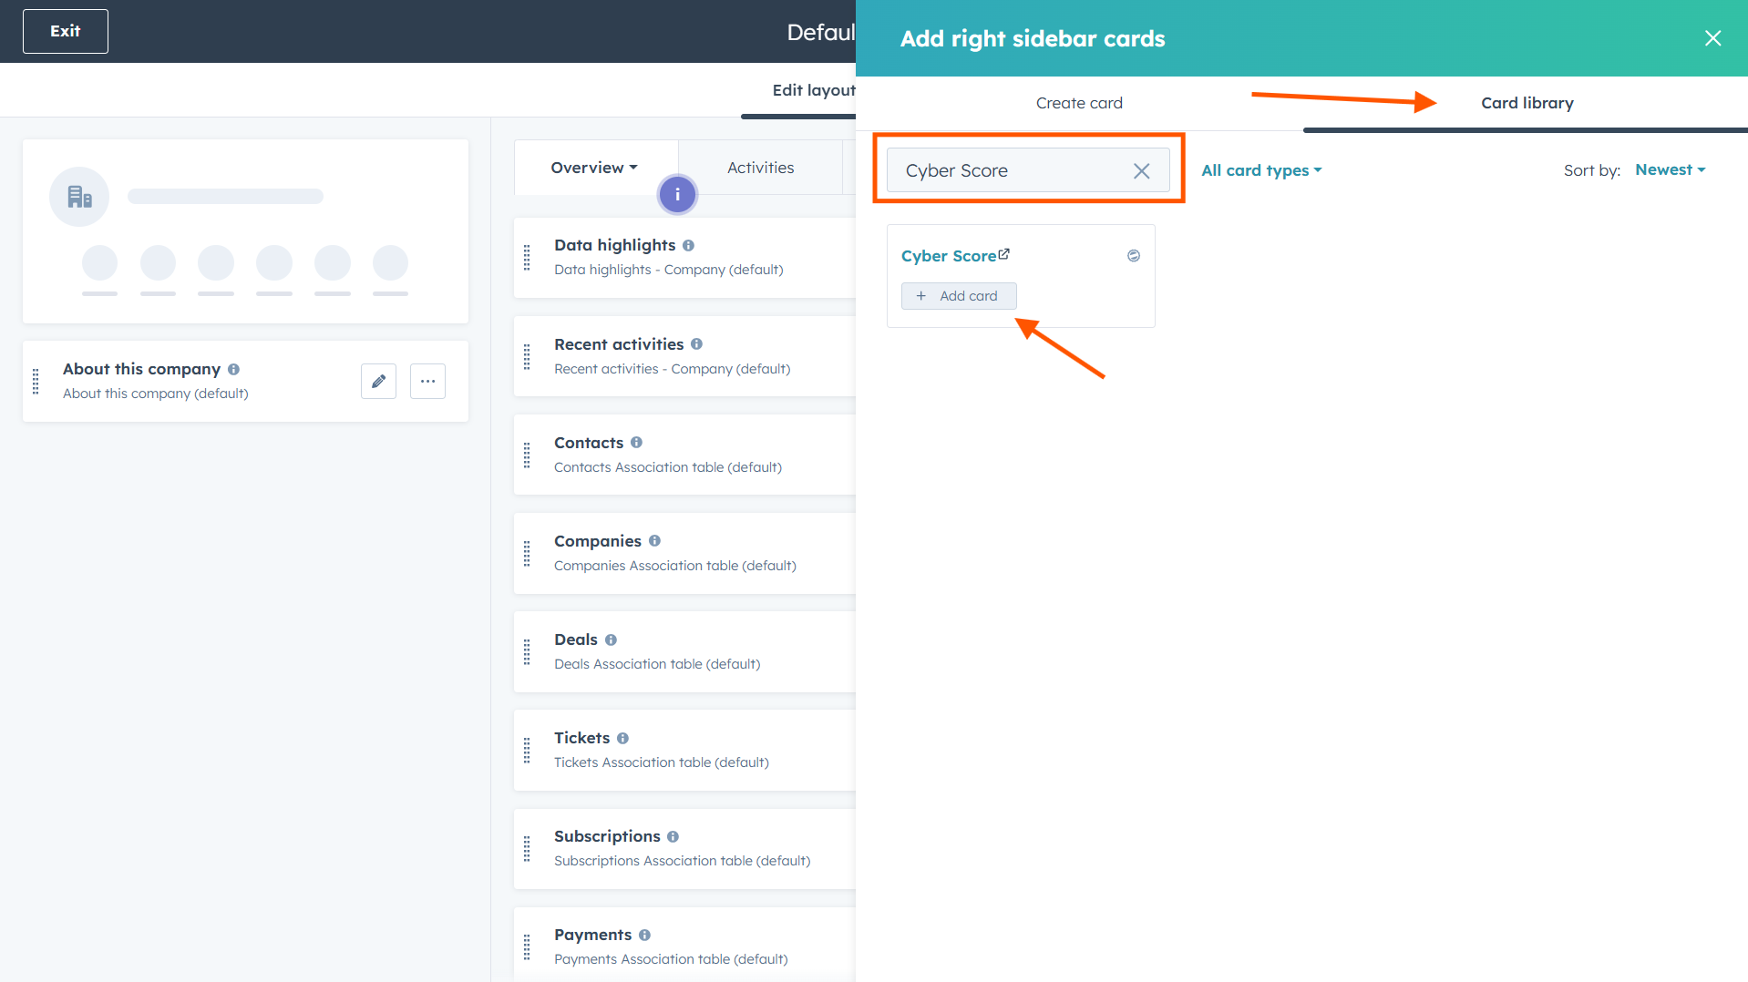The height and width of the screenshot is (982, 1748).
Task: Open the Newest sort dropdown
Action: click(1670, 169)
